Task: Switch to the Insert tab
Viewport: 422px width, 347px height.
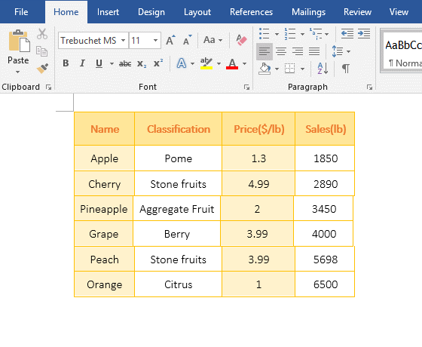Action: coord(108,12)
